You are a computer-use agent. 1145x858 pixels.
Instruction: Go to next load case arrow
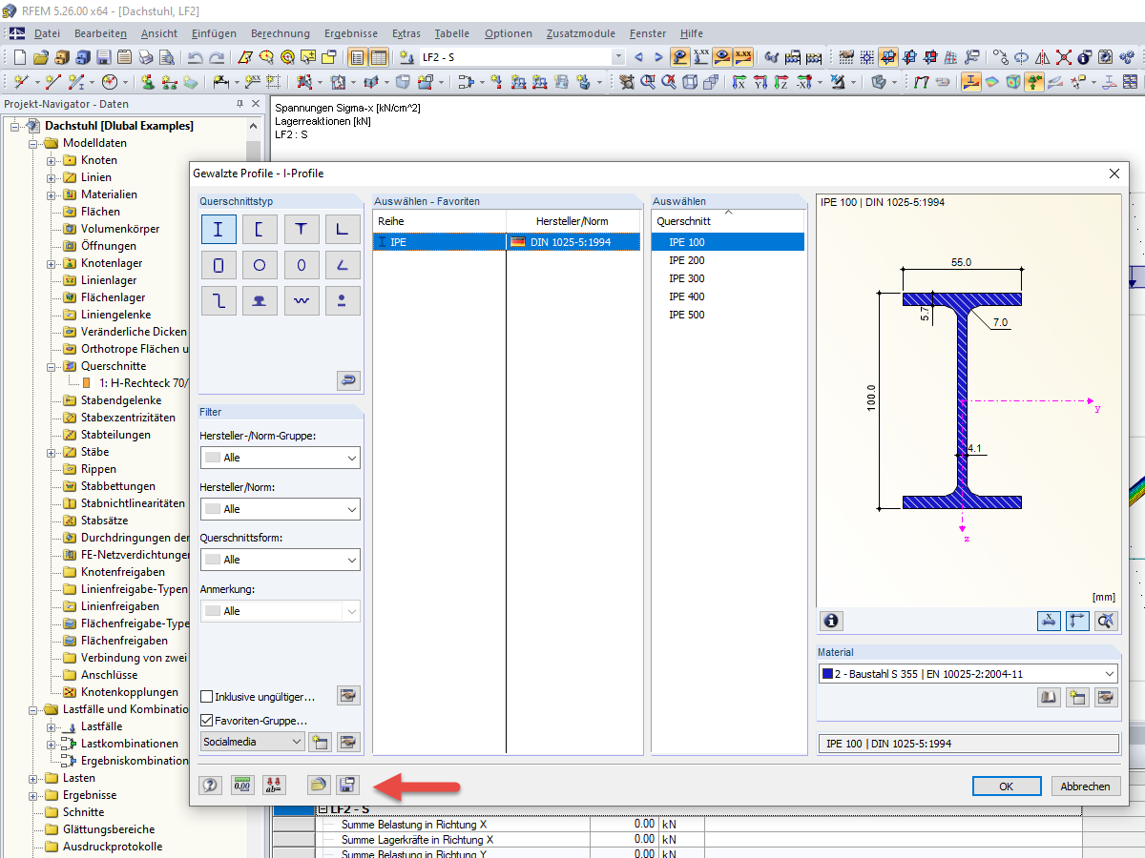tap(658, 57)
